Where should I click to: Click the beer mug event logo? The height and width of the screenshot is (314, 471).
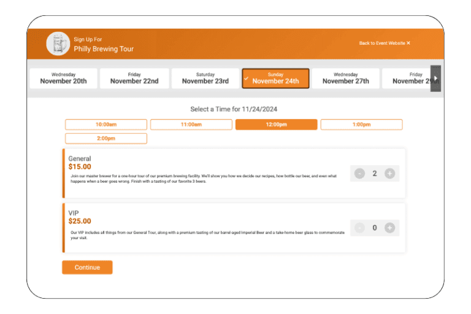pyautogui.click(x=58, y=44)
